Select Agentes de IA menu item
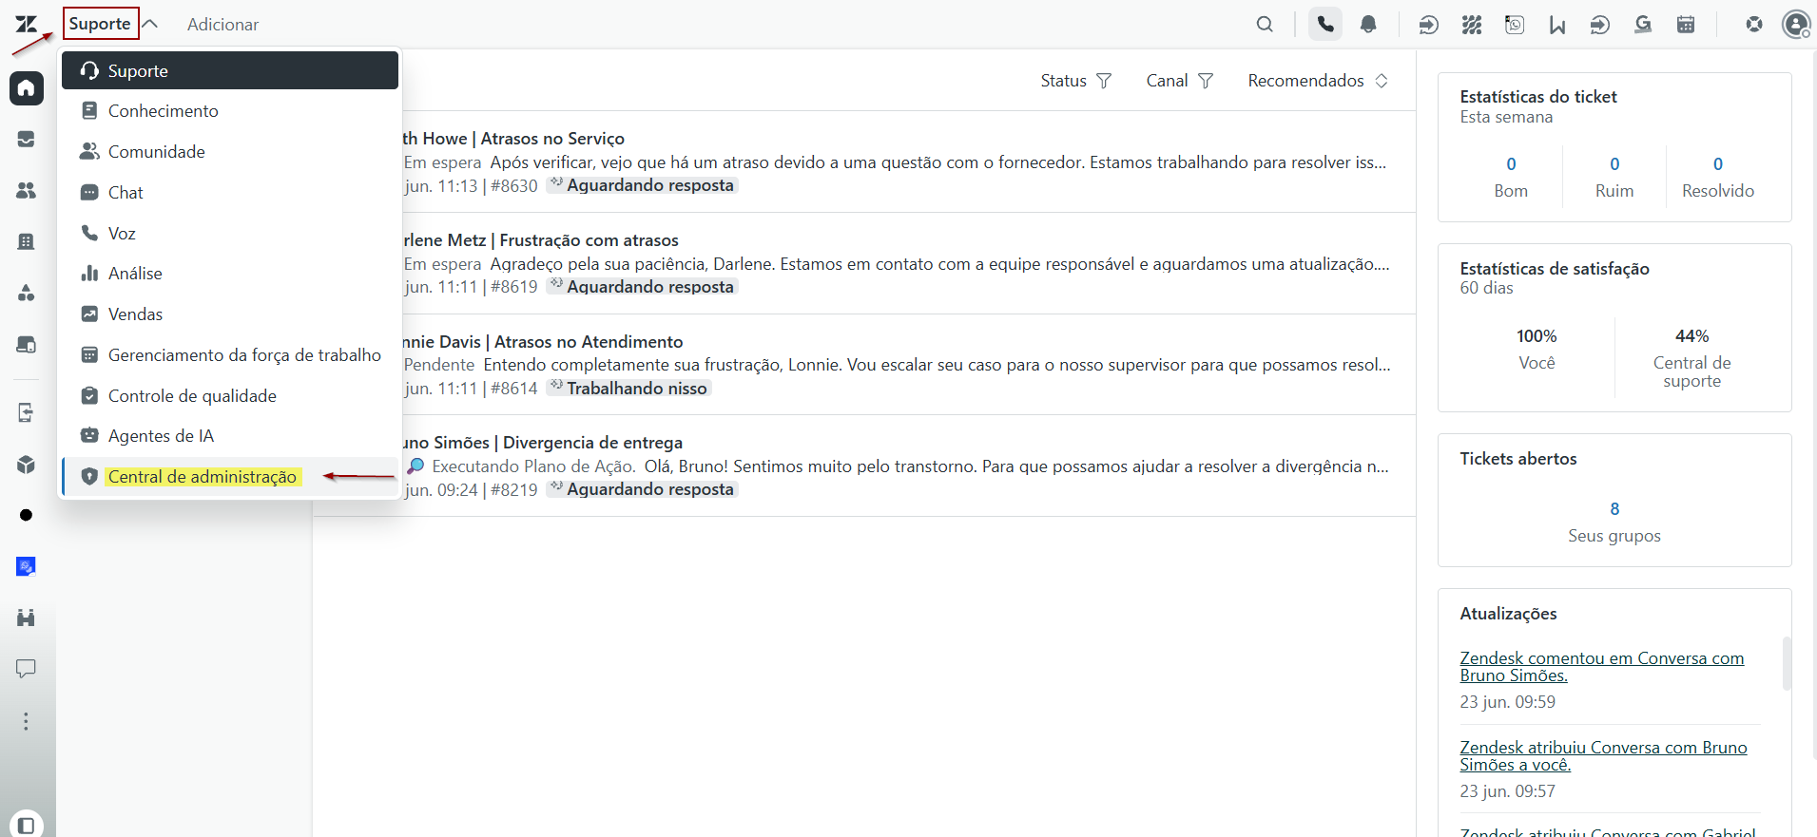The image size is (1817, 837). [230, 436]
